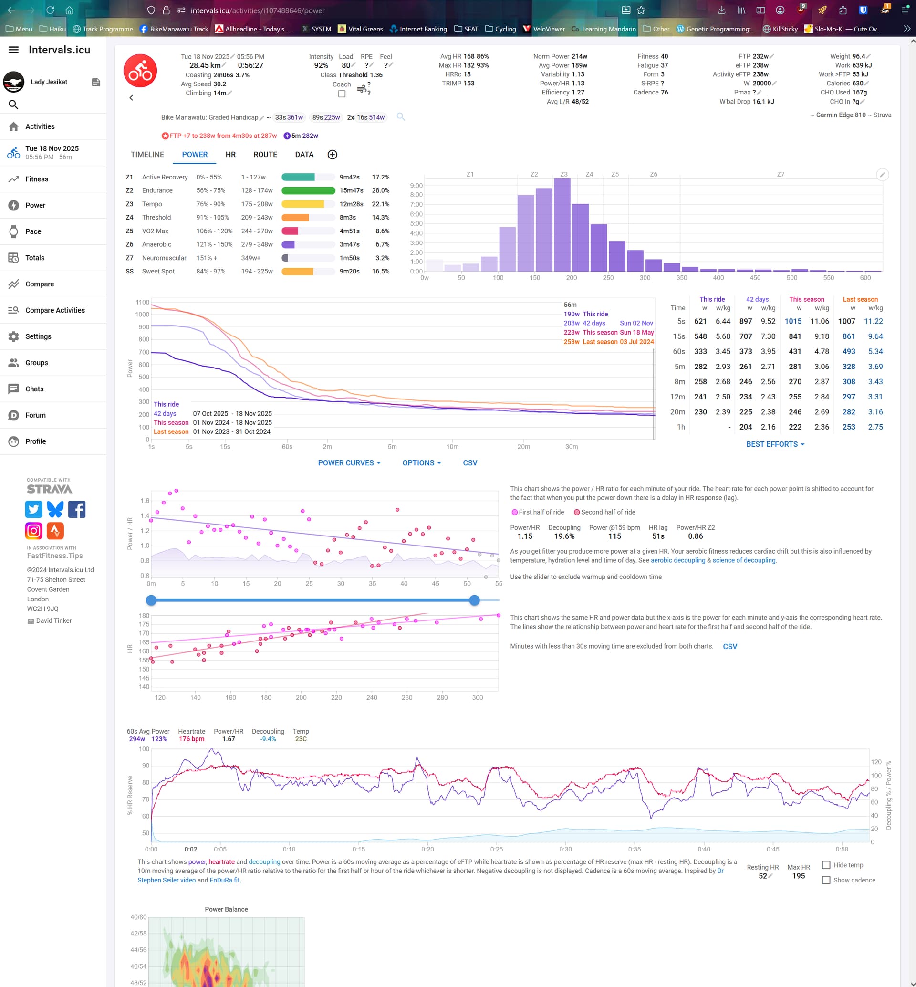Click the notes icon beside Lady Jesikat
916x987 pixels.
point(96,83)
